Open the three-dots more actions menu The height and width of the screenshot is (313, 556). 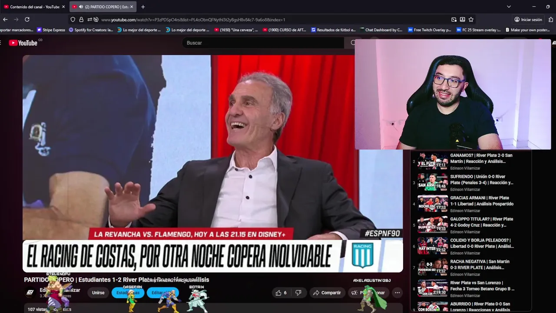coord(397,293)
